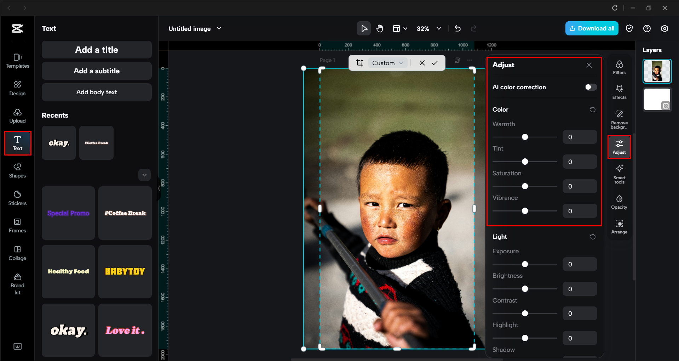Select the crop tool above the canvas

tap(360, 63)
